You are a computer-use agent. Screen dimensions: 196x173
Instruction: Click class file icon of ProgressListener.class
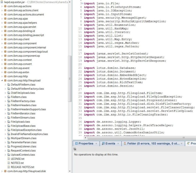9,146
